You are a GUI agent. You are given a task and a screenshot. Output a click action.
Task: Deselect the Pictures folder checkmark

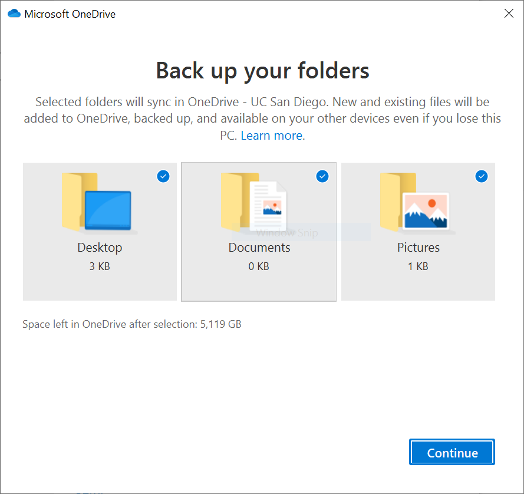482,176
